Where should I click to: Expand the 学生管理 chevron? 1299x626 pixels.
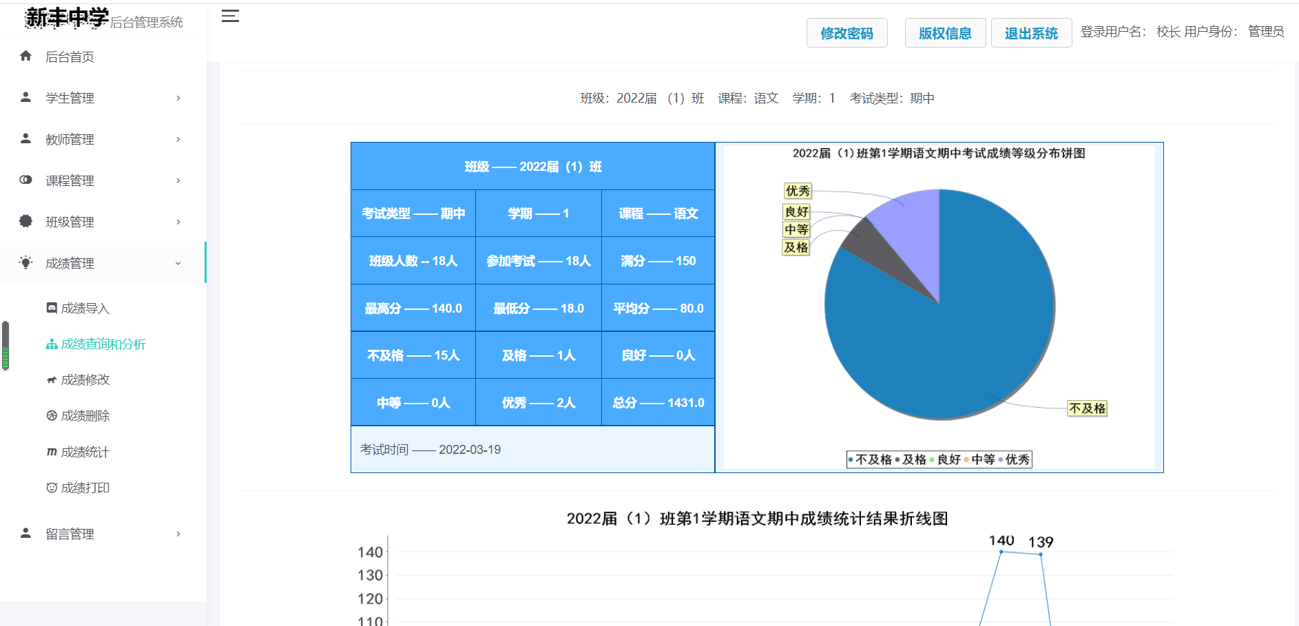(178, 98)
